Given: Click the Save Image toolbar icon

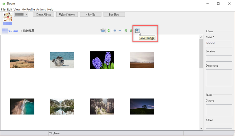Looking at the screenshot, I should point(137,31).
